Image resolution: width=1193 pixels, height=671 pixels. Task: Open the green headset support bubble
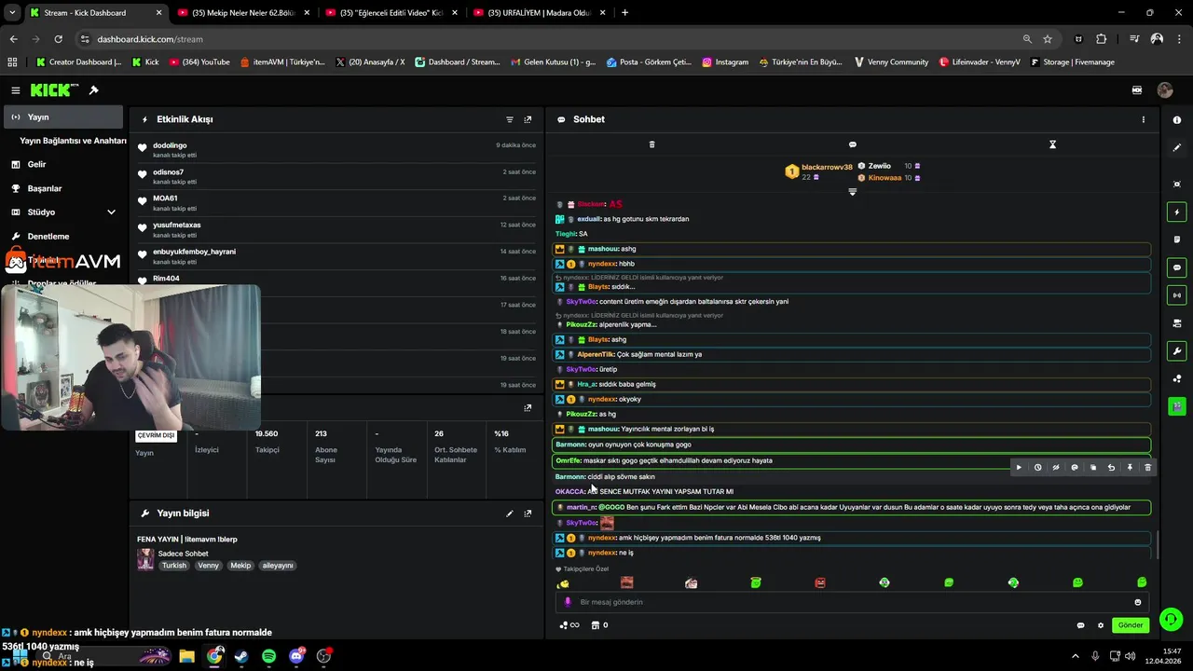click(x=1172, y=619)
